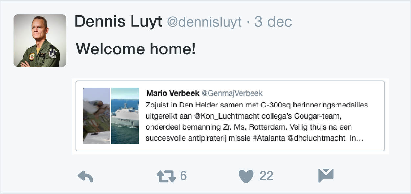Open Dennis Luyt's profile picture
The image size is (411, 194).
pyautogui.click(x=40, y=41)
